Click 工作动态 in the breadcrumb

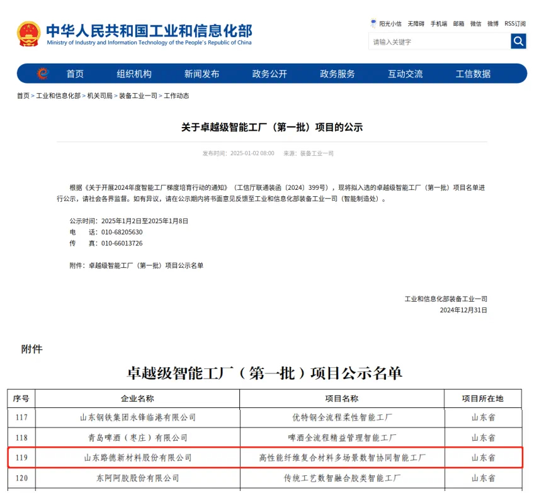(x=176, y=96)
